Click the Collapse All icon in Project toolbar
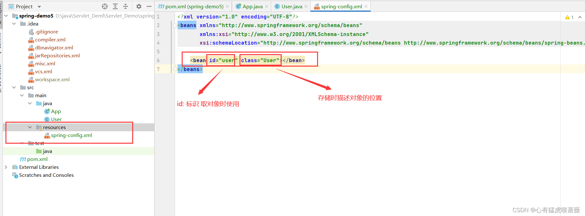This screenshot has height=216, width=585. pos(125,6)
